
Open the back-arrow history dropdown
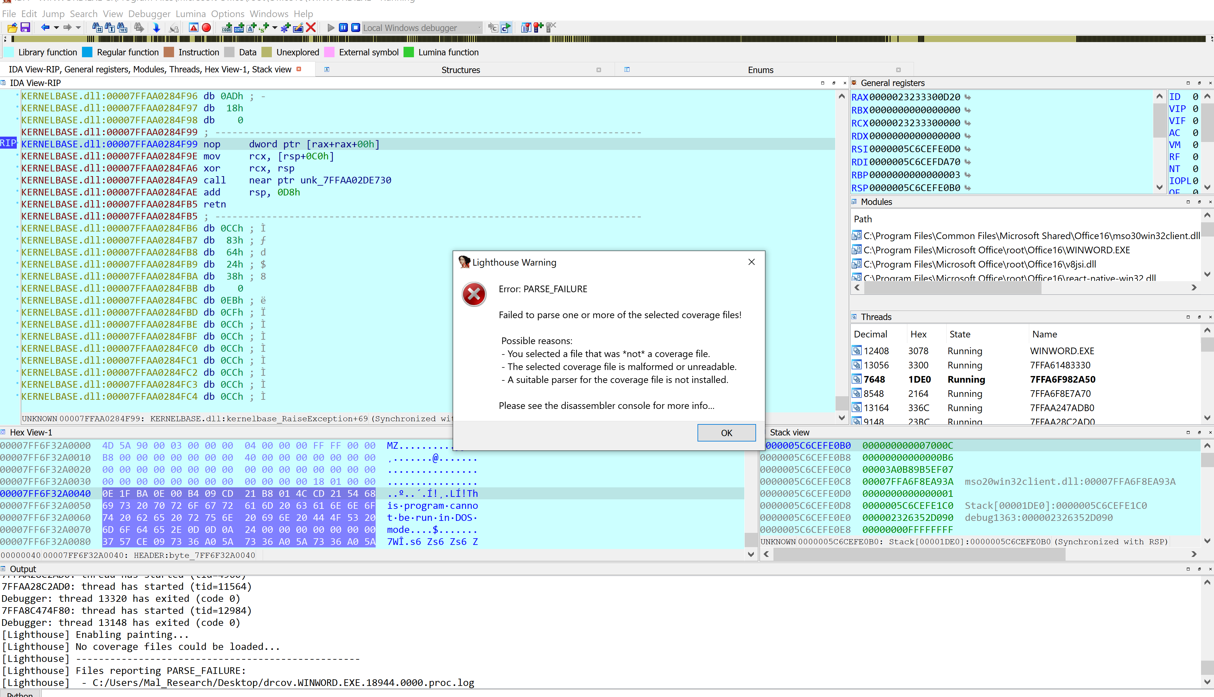click(56, 28)
